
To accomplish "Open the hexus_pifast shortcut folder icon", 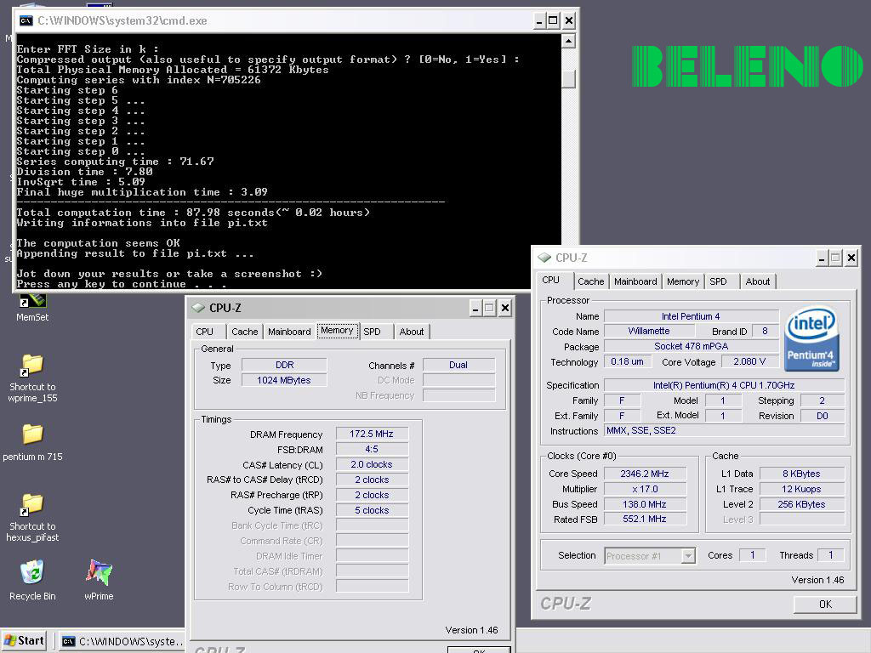I will coord(32,504).
